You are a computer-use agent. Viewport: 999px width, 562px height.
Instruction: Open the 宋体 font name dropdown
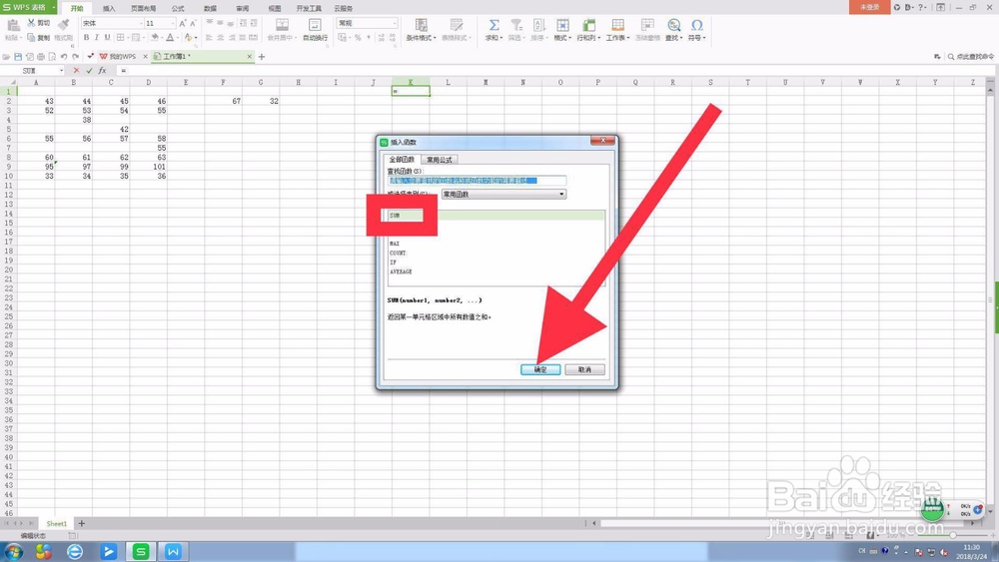[x=112, y=23]
